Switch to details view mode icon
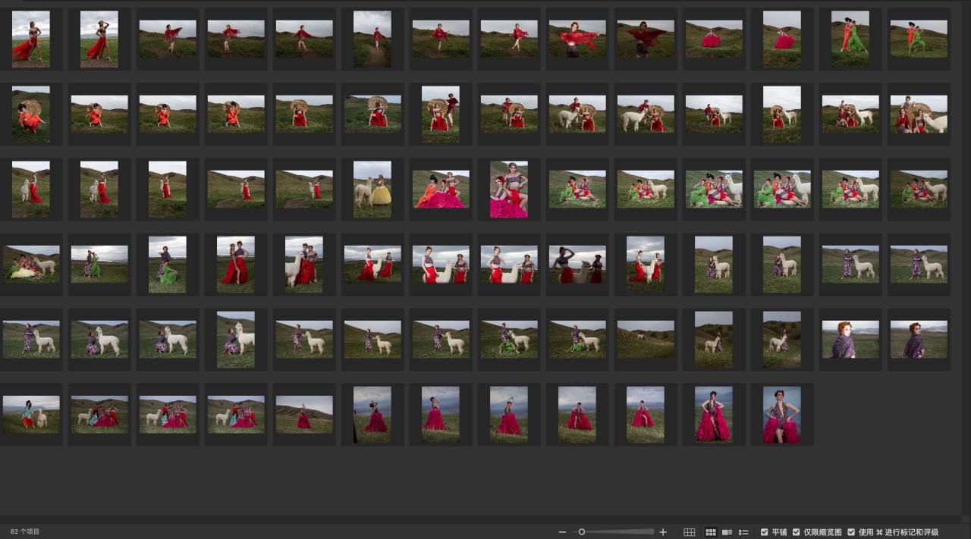This screenshot has height=539, width=971. pyautogui.click(x=727, y=532)
